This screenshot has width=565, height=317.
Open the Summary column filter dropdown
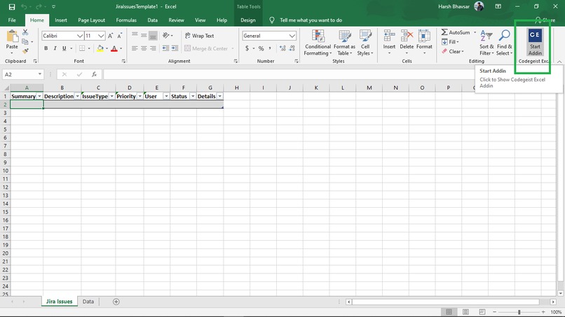click(39, 97)
